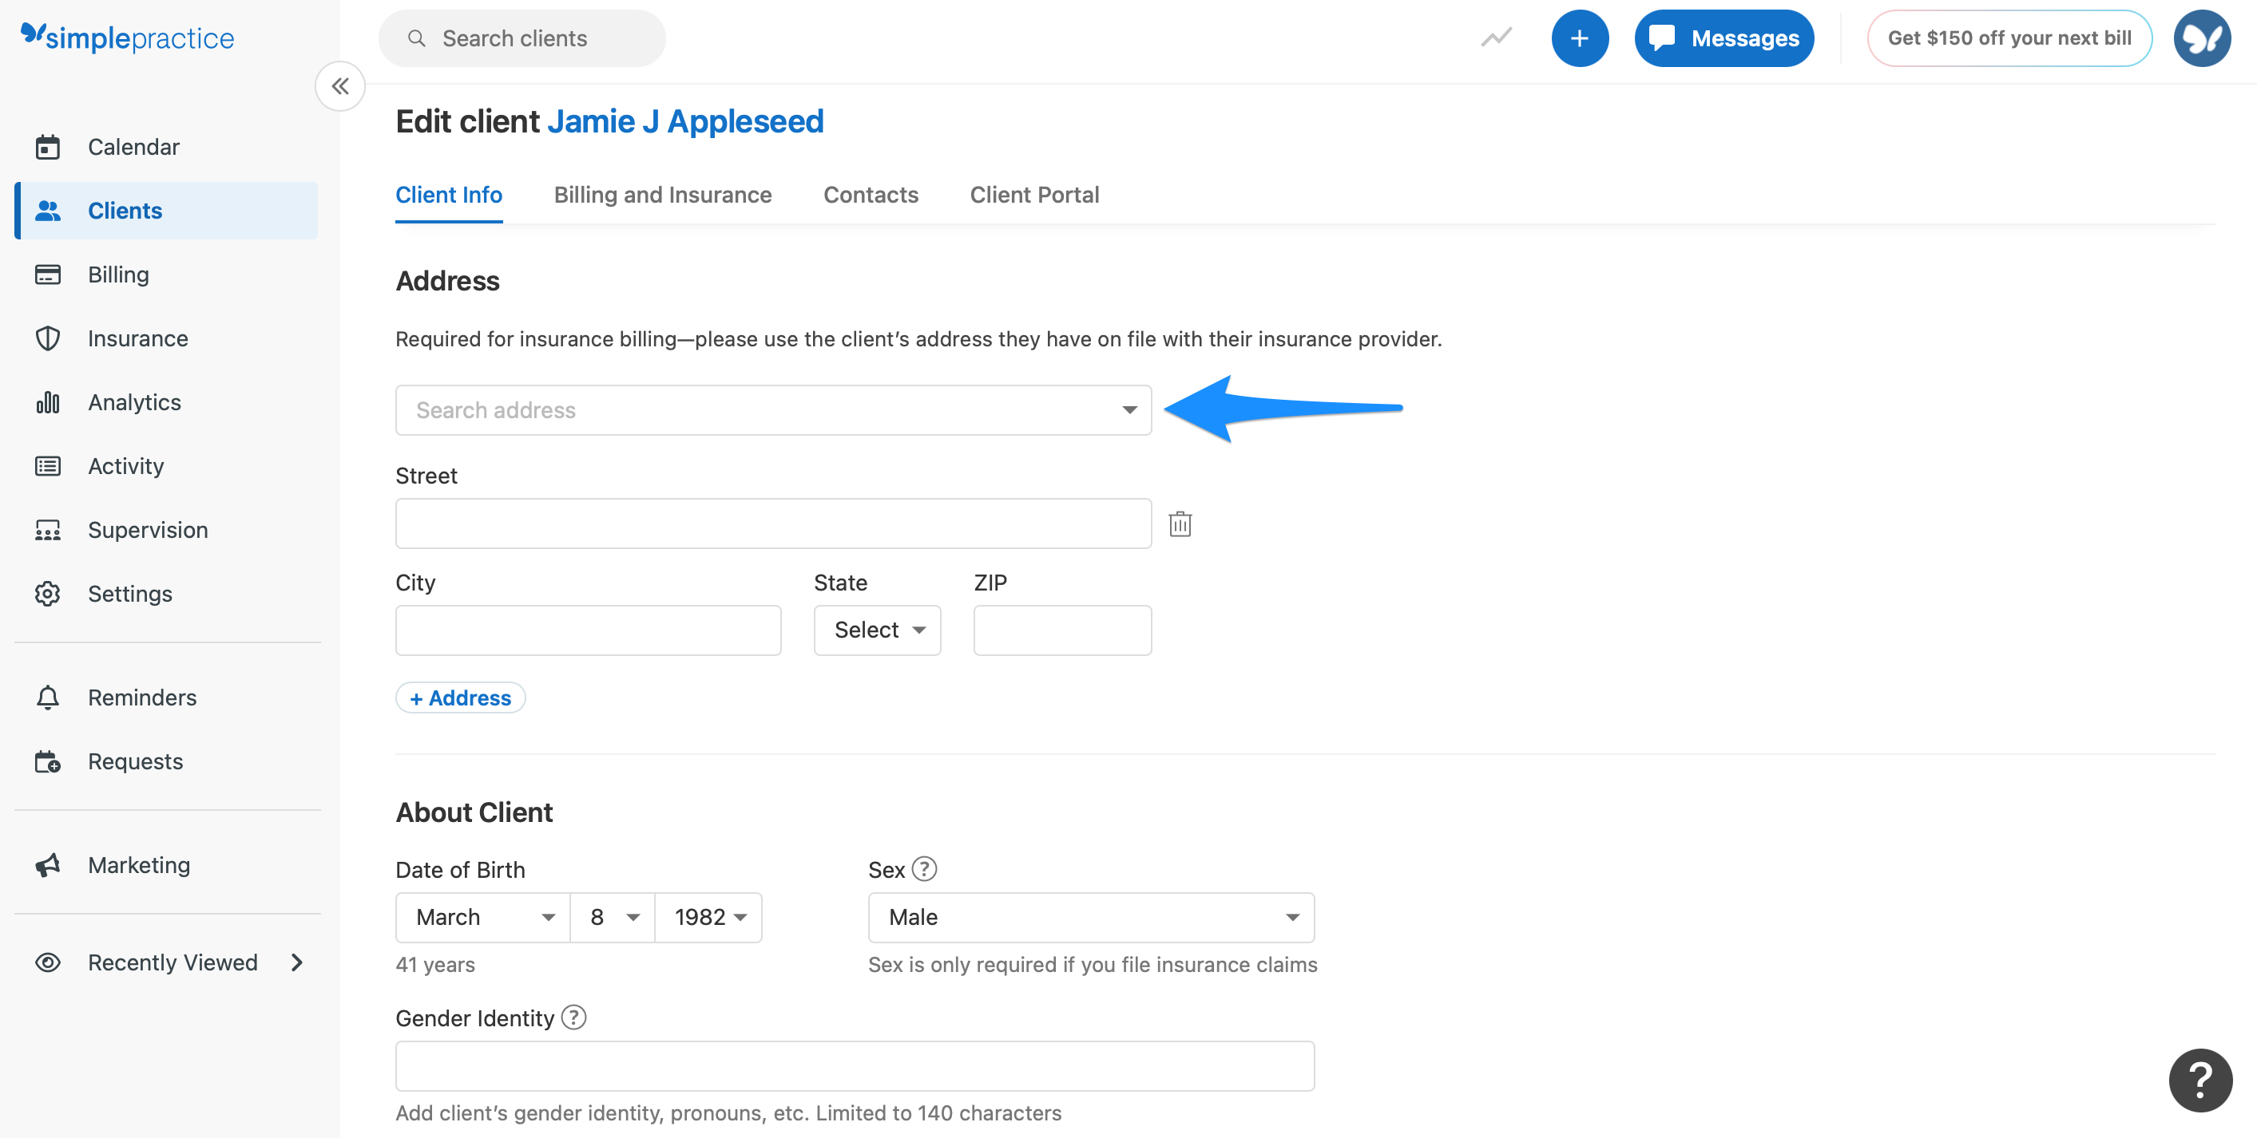
Task: Open Reminders from the sidebar
Action: coord(142,697)
